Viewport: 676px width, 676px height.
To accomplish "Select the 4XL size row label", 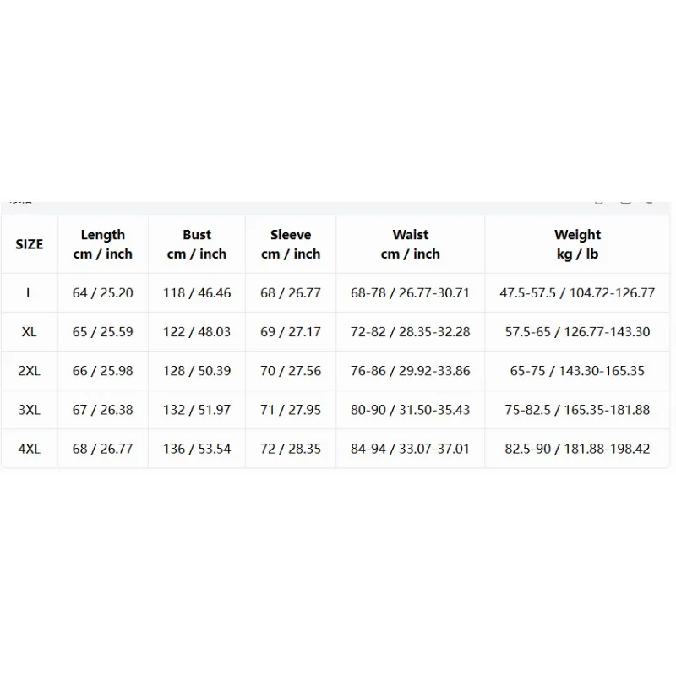I will (x=30, y=449).
